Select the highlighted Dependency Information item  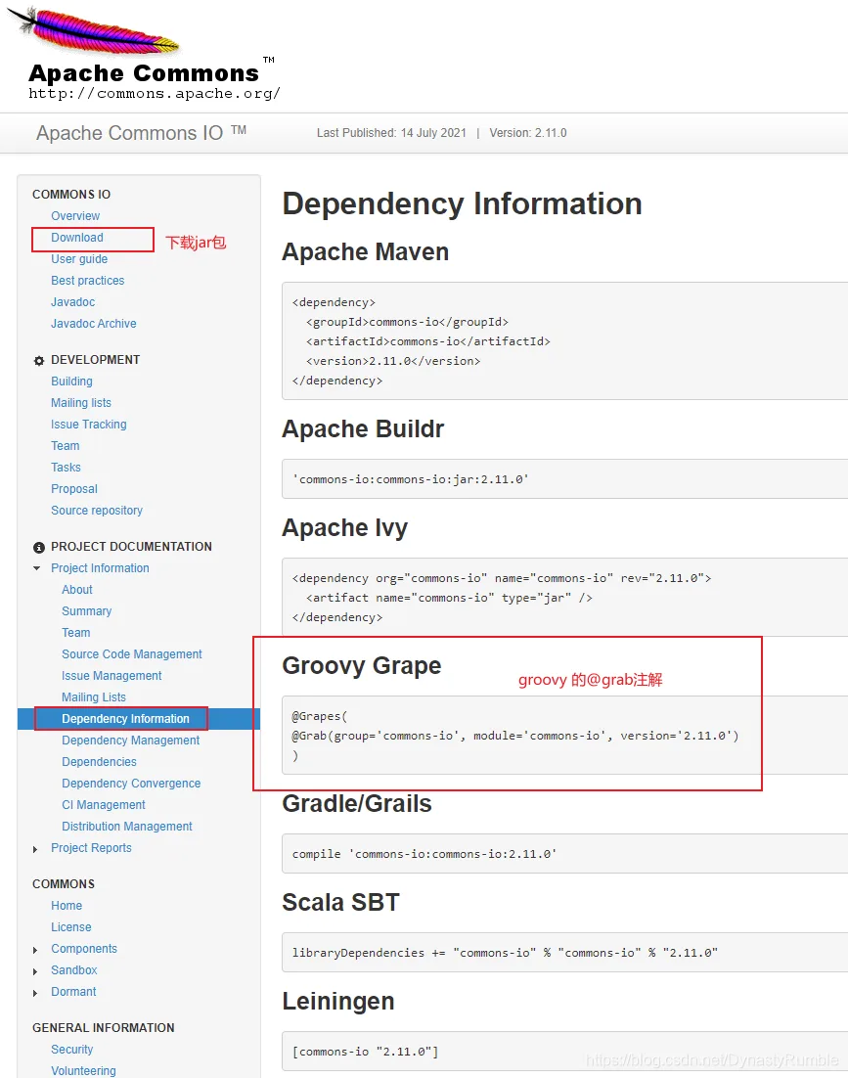(x=138, y=718)
